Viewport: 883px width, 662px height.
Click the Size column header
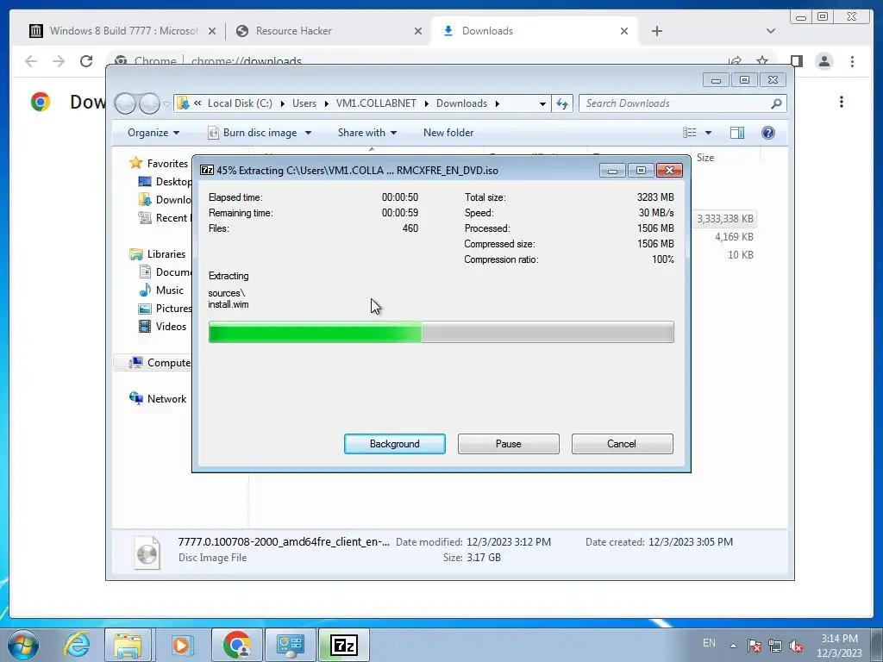pyautogui.click(x=705, y=158)
